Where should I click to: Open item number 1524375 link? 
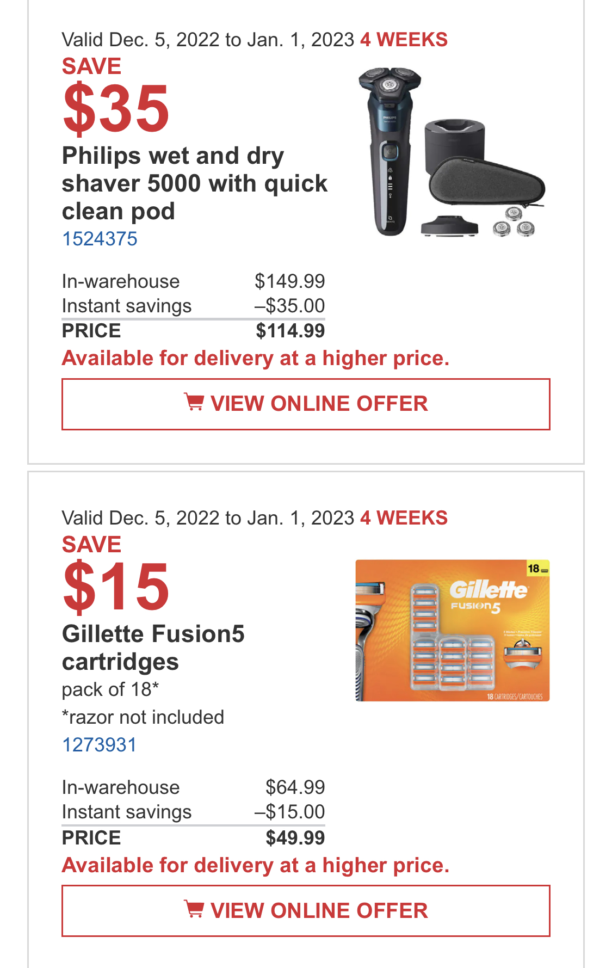point(100,238)
